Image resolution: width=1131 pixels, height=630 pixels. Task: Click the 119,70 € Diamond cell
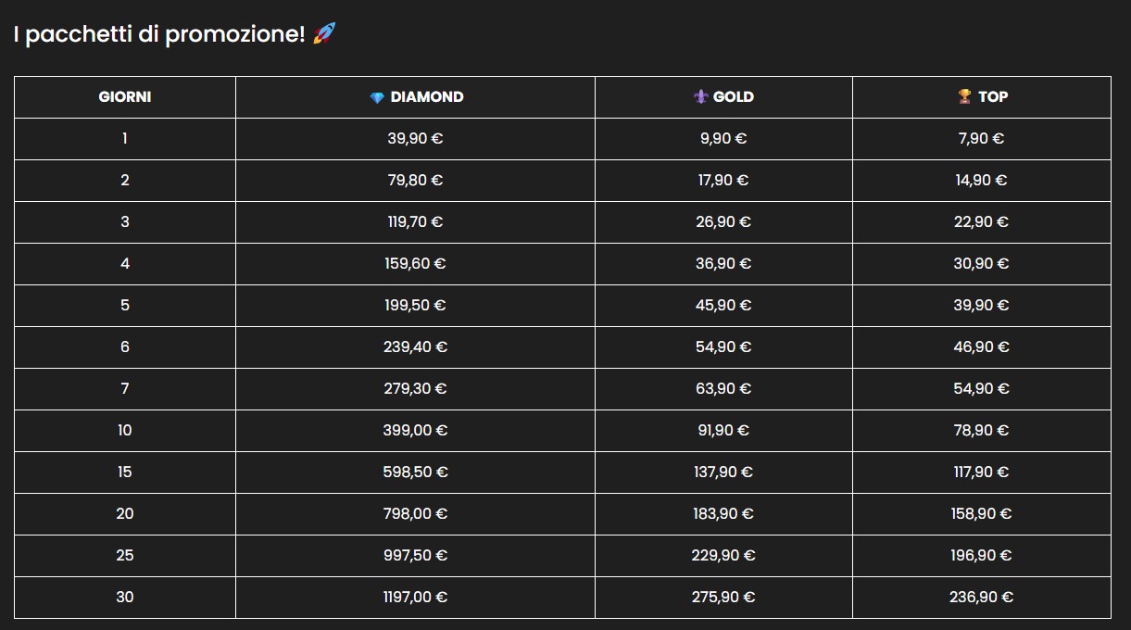(x=415, y=222)
